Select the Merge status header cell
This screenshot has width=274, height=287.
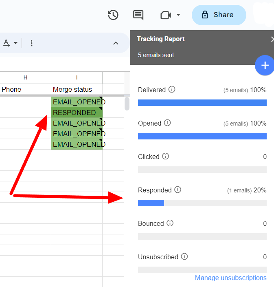(77, 90)
